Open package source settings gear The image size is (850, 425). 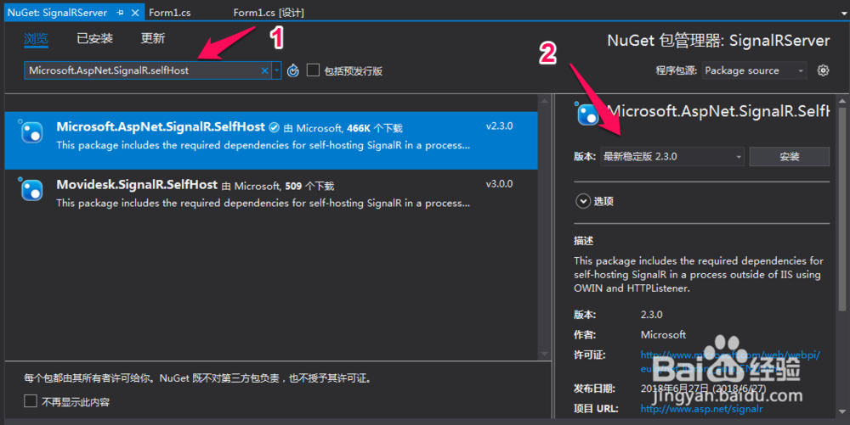pos(823,70)
